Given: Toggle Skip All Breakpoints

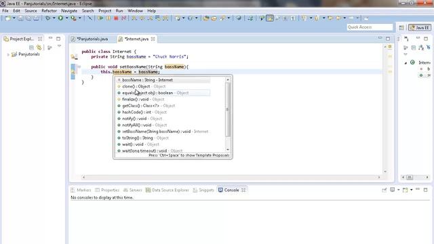Looking at the screenshot, I should point(90,18).
